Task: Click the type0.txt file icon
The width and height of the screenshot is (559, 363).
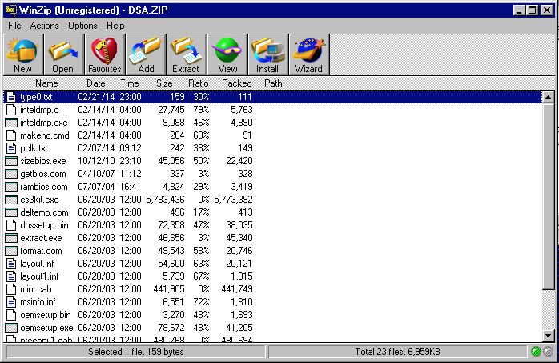Action: [x=11, y=97]
